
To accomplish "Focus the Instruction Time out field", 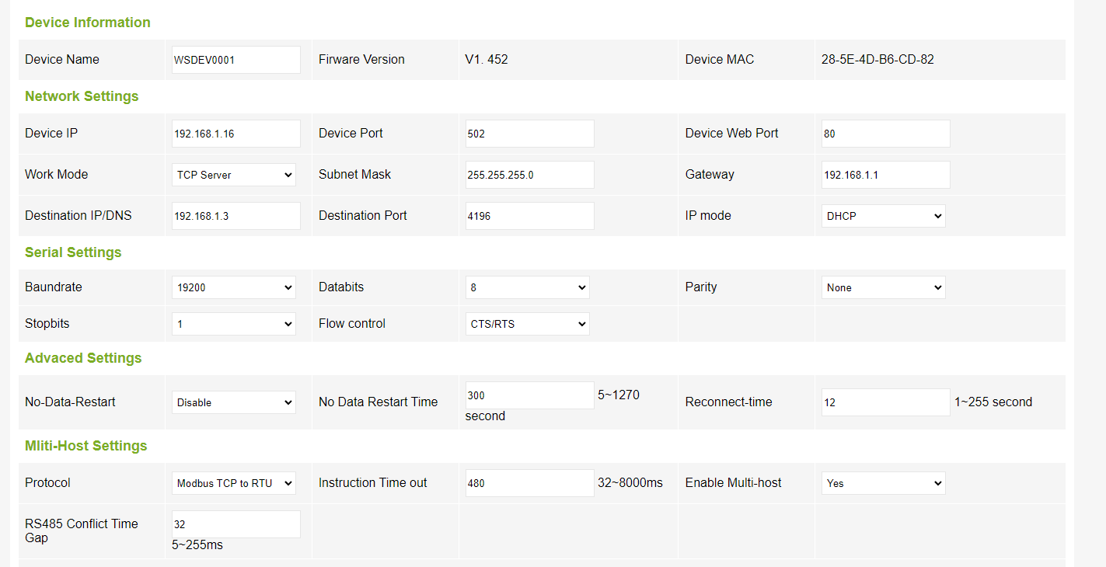I will point(529,483).
